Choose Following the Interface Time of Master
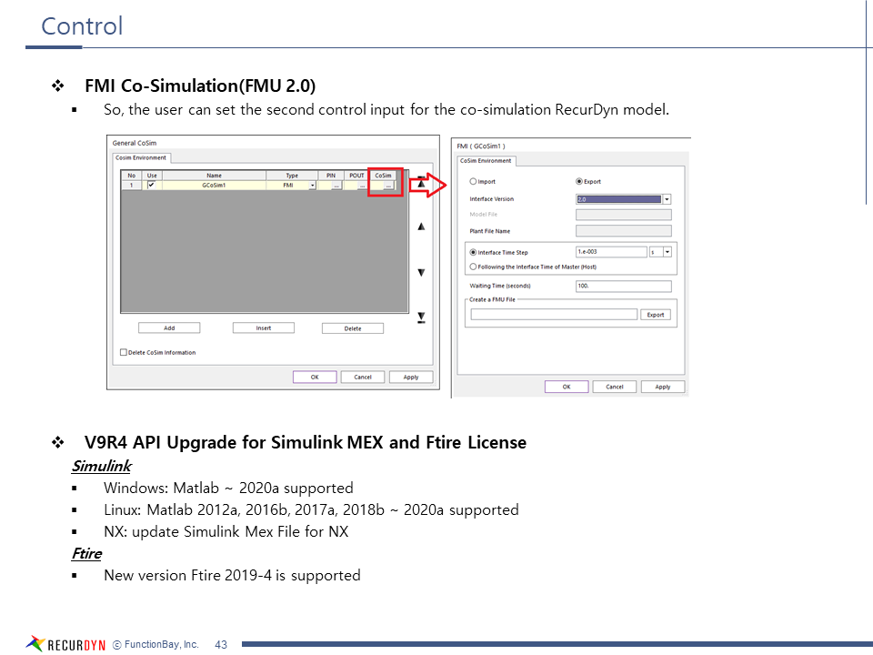 coord(473,267)
